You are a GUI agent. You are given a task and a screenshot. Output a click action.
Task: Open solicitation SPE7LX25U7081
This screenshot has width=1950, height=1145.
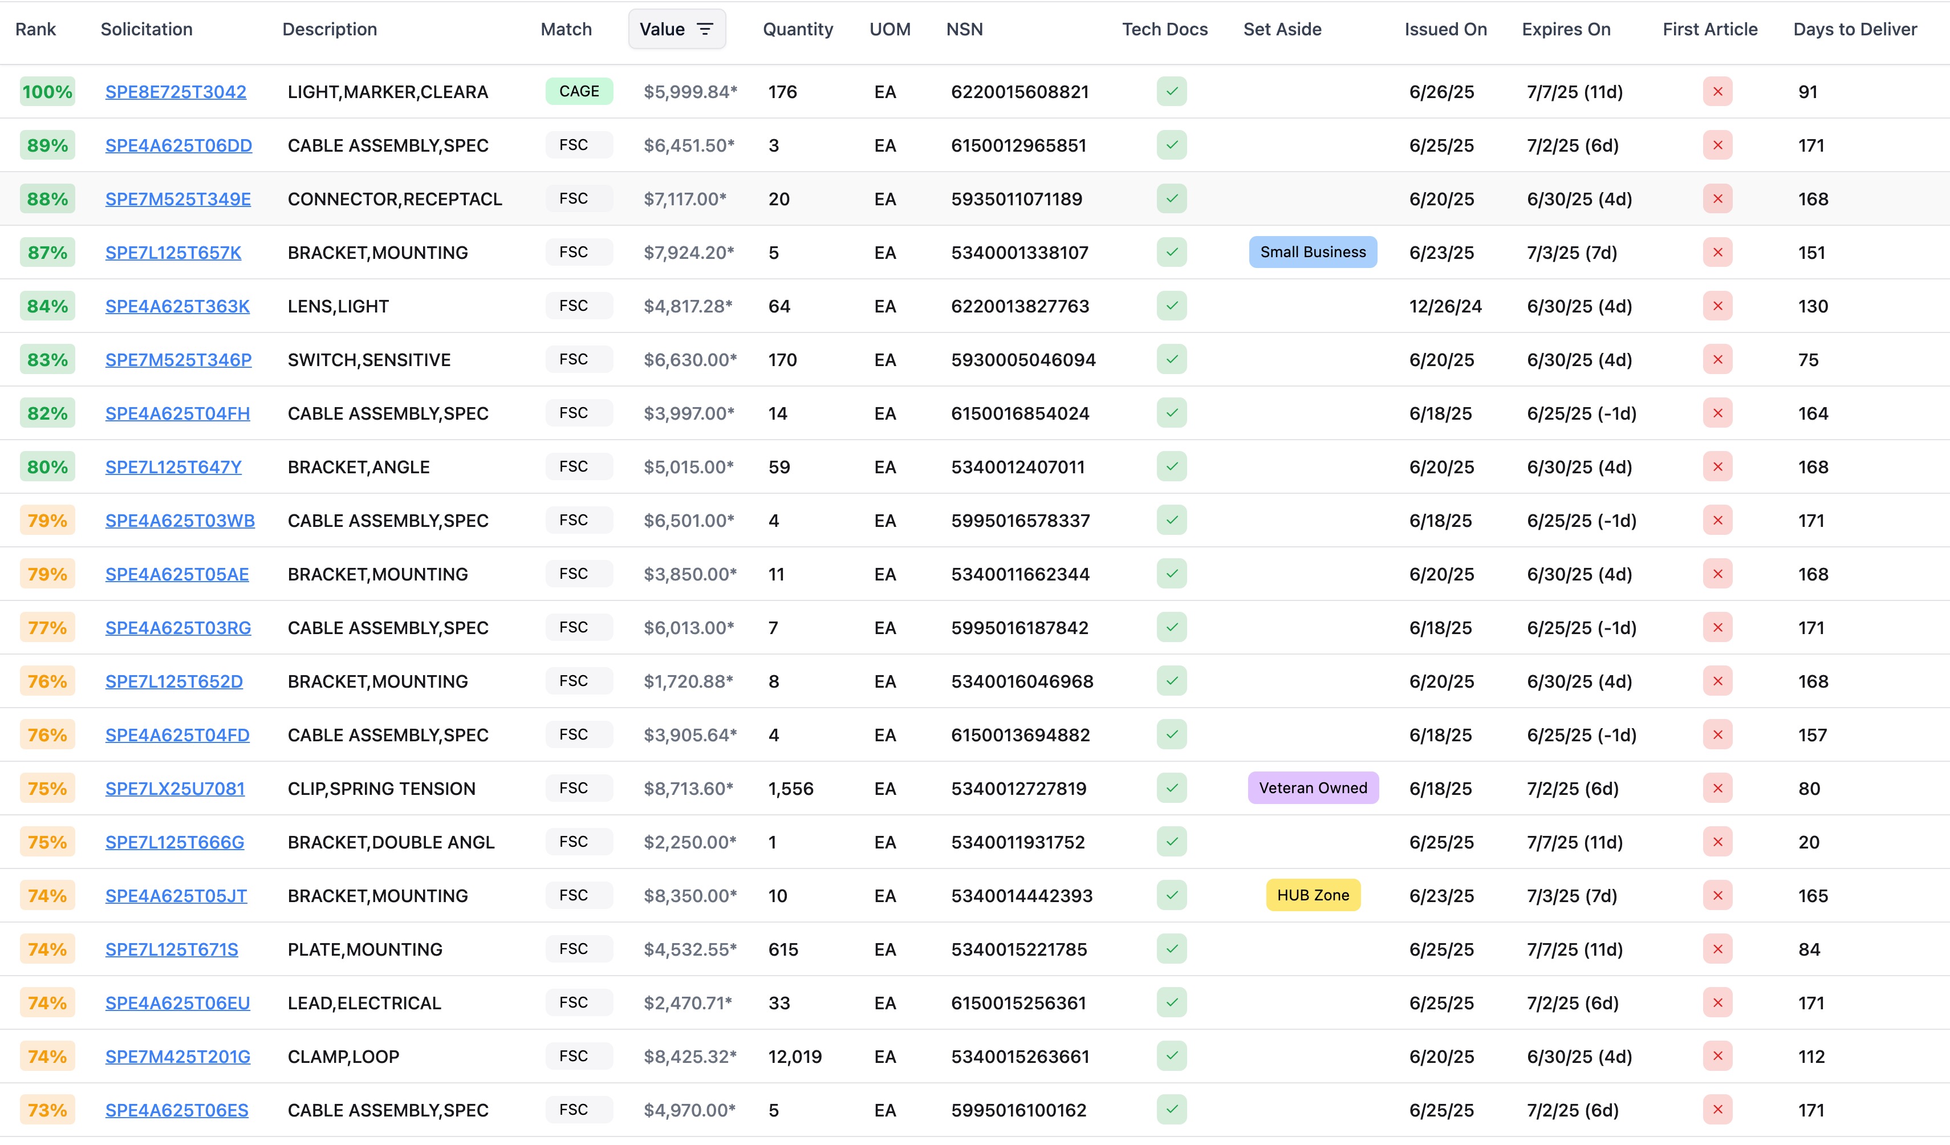(x=175, y=789)
